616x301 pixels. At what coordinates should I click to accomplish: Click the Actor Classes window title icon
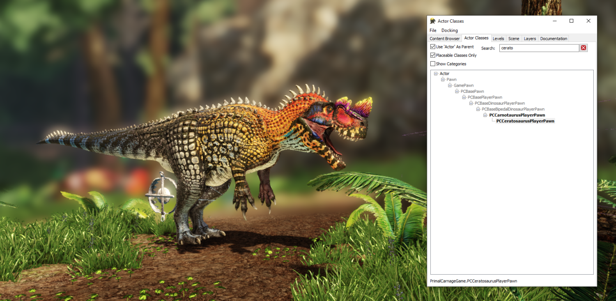(433, 21)
